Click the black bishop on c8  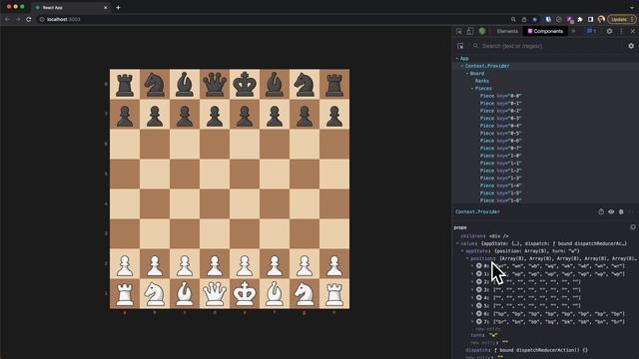point(185,84)
